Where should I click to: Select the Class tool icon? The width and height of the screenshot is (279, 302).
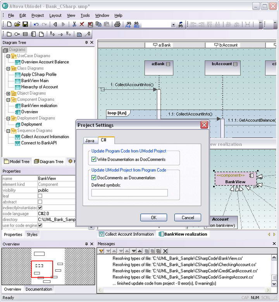(25, 34)
